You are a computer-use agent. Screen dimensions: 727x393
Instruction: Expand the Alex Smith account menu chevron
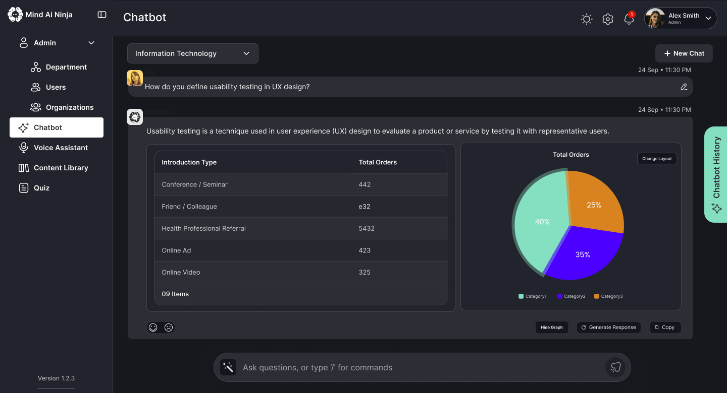pyautogui.click(x=708, y=18)
